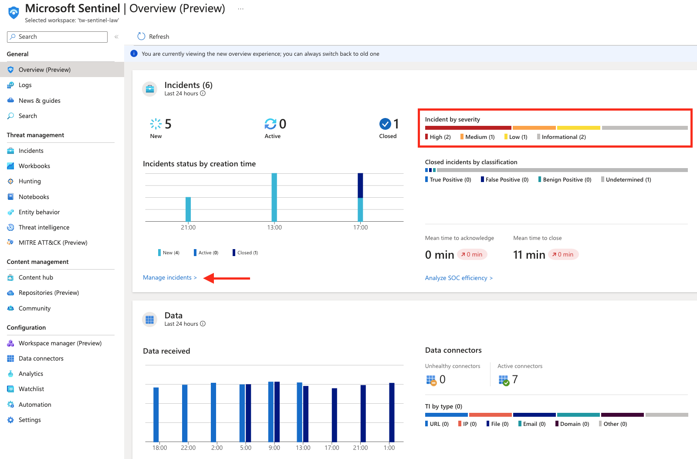Click the Data connectors grid icon

pyautogui.click(x=10, y=358)
